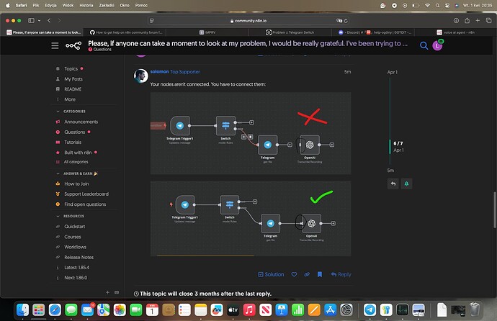Click the 5m marker at timeline bottom
Viewport: 497px width, 321px height.
pyautogui.click(x=390, y=171)
